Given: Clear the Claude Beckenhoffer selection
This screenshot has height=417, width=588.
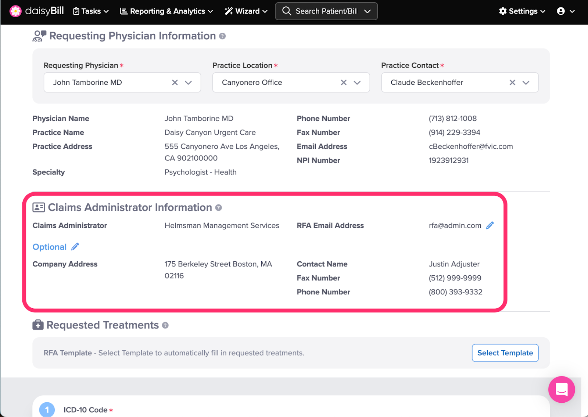Looking at the screenshot, I should pos(512,83).
